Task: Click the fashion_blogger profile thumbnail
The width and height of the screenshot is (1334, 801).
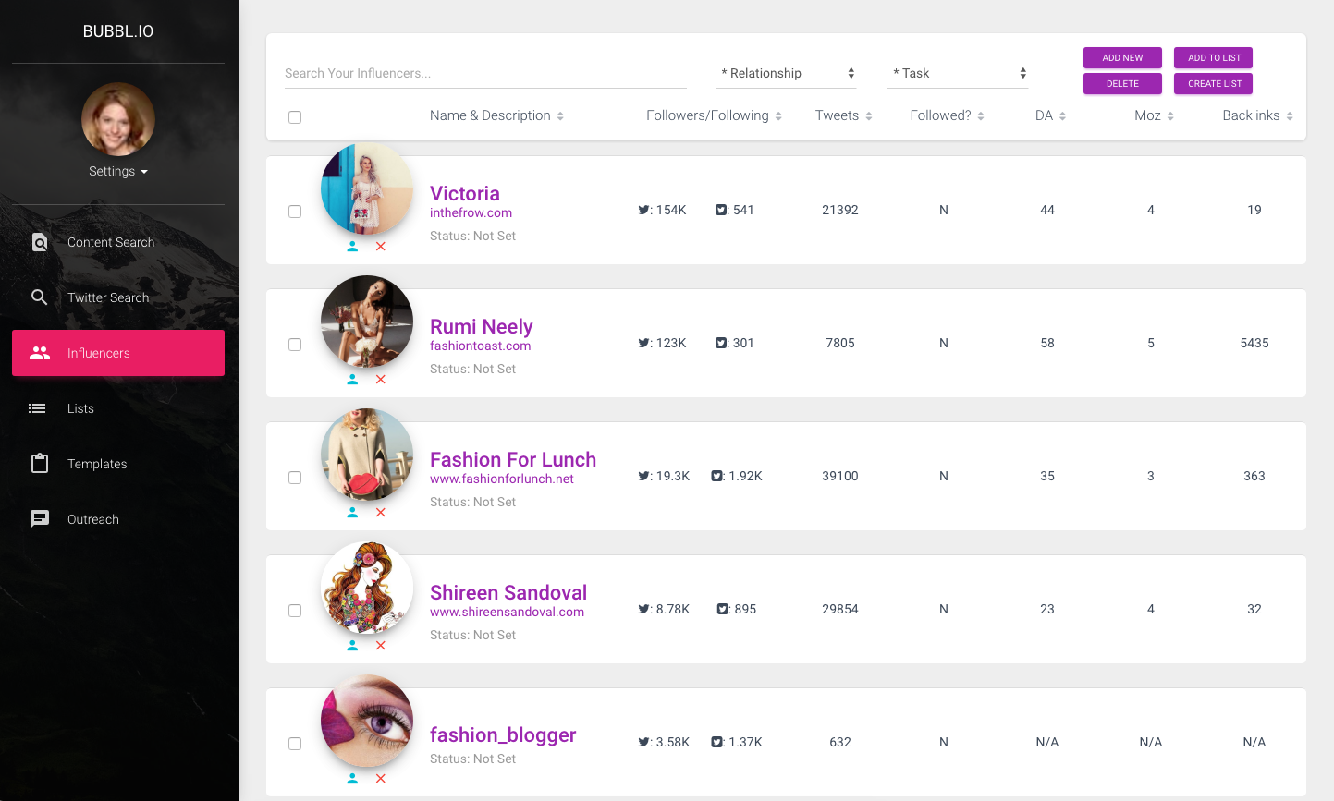Action: click(367, 721)
